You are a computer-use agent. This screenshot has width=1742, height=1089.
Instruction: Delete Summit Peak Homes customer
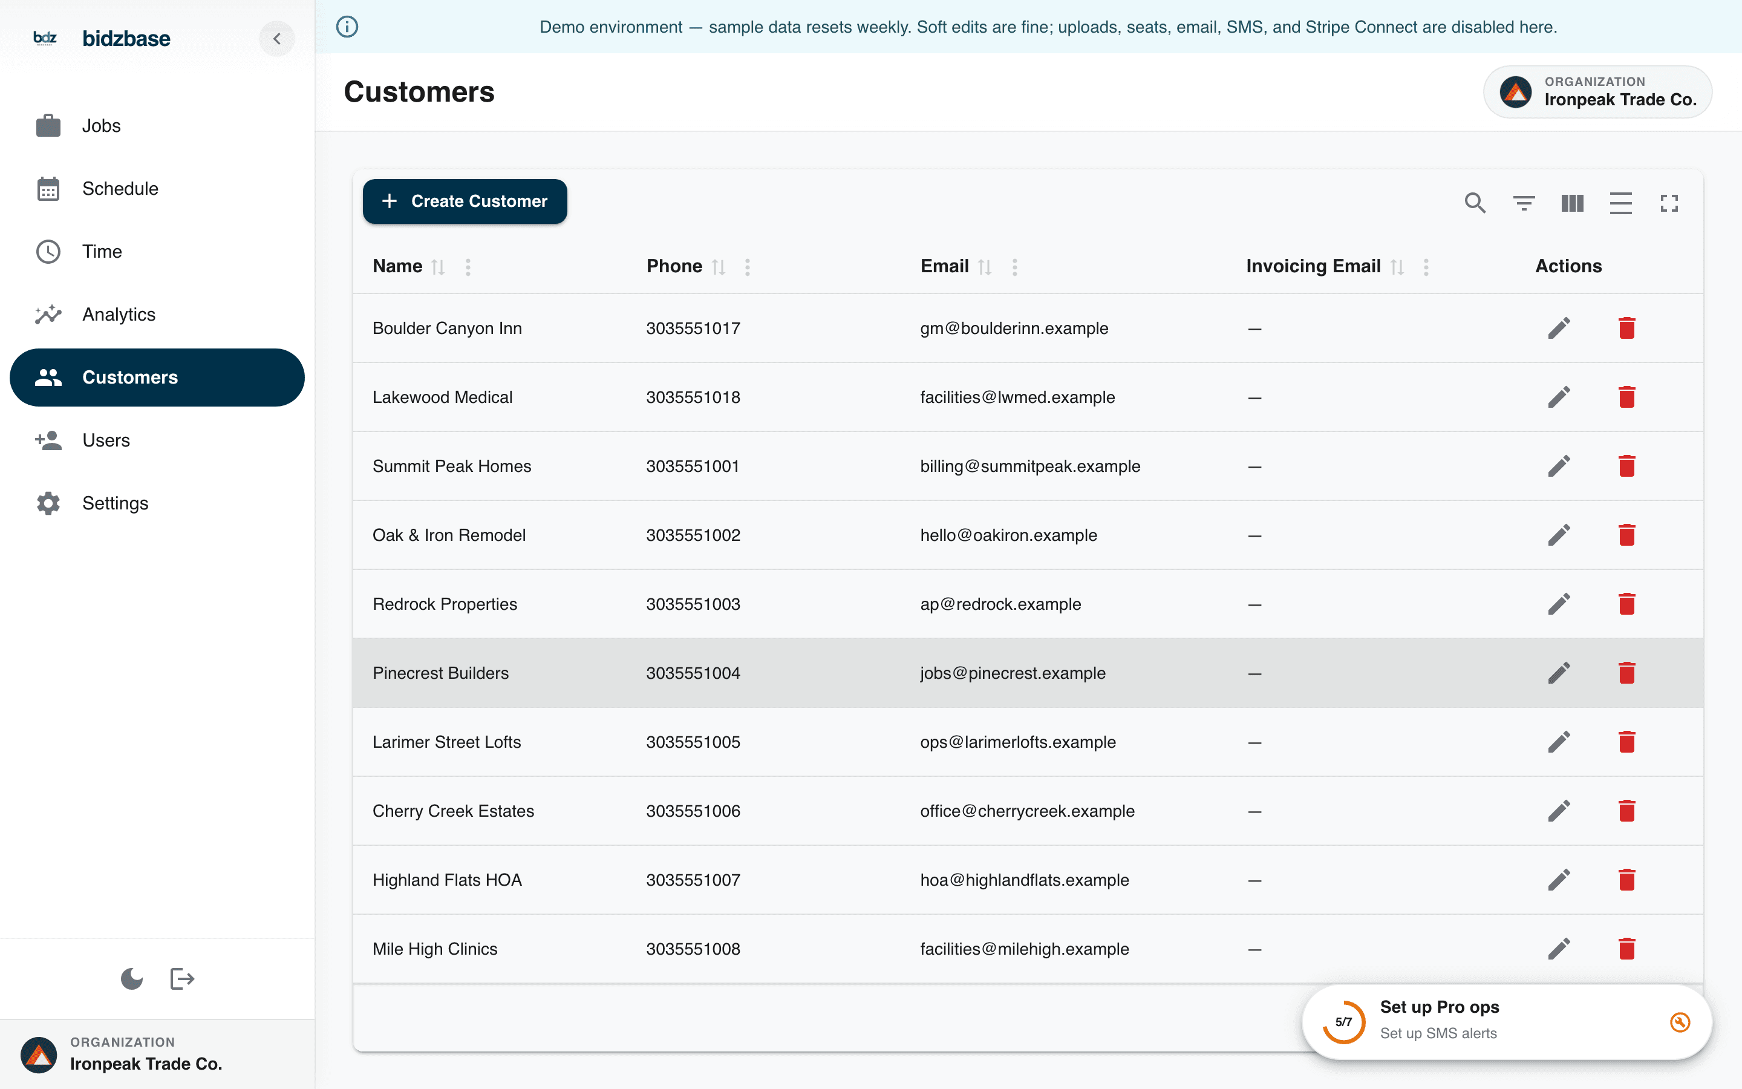click(1627, 466)
